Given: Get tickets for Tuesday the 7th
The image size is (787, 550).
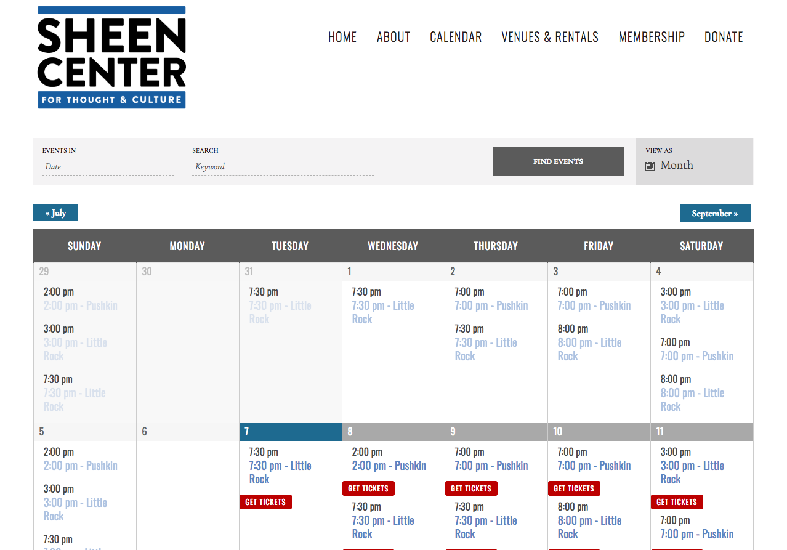Looking at the screenshot, I should tap(265, 502).
